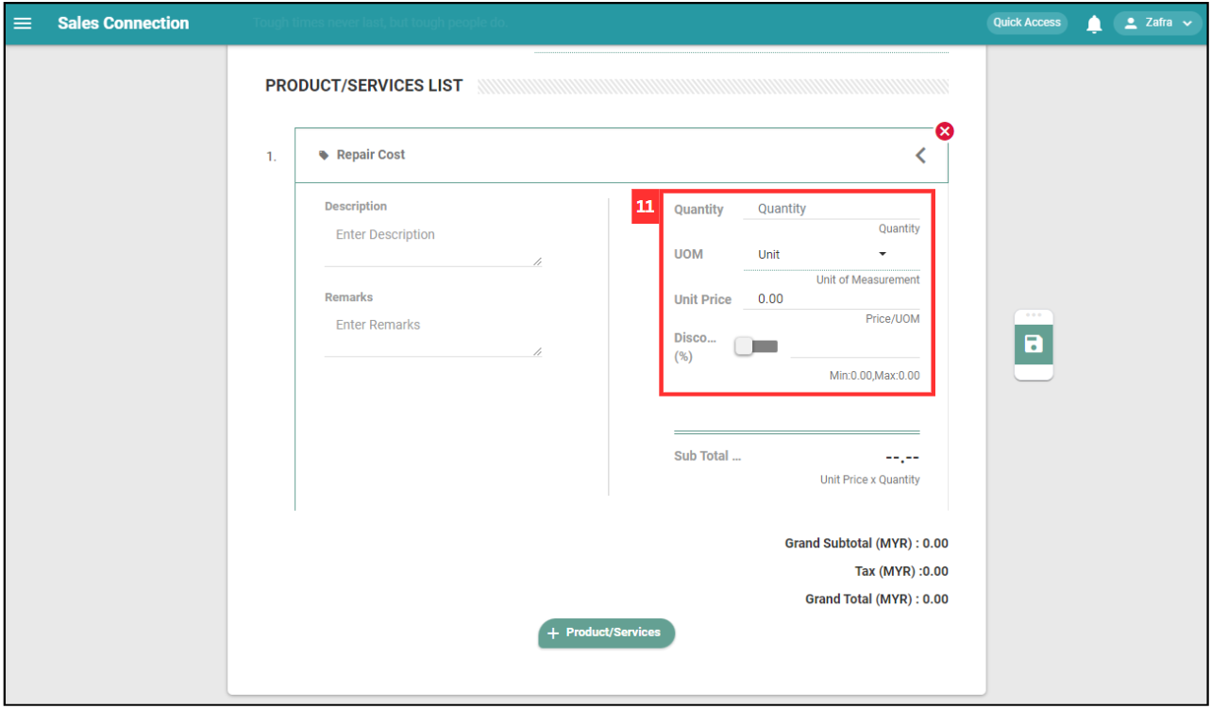The image size is (1211, 709).
Task: Click the tag icon beside Repair Cost
Action: tap(324, 155)
